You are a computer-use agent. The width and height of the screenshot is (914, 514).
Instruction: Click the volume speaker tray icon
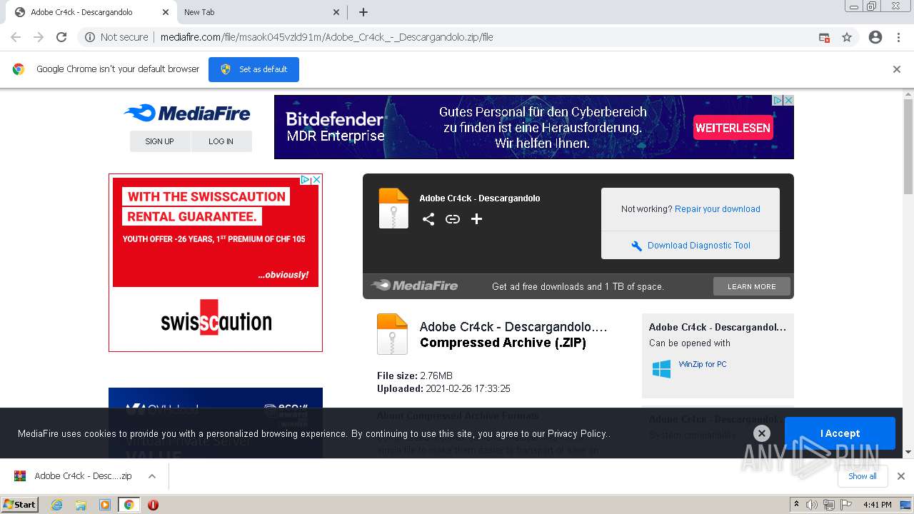tap(812, 505)
